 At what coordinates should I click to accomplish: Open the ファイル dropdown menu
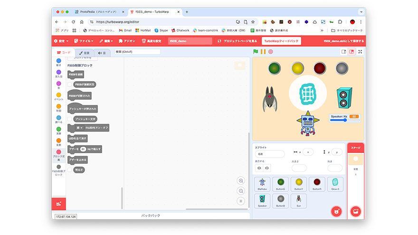click(84, 41)
